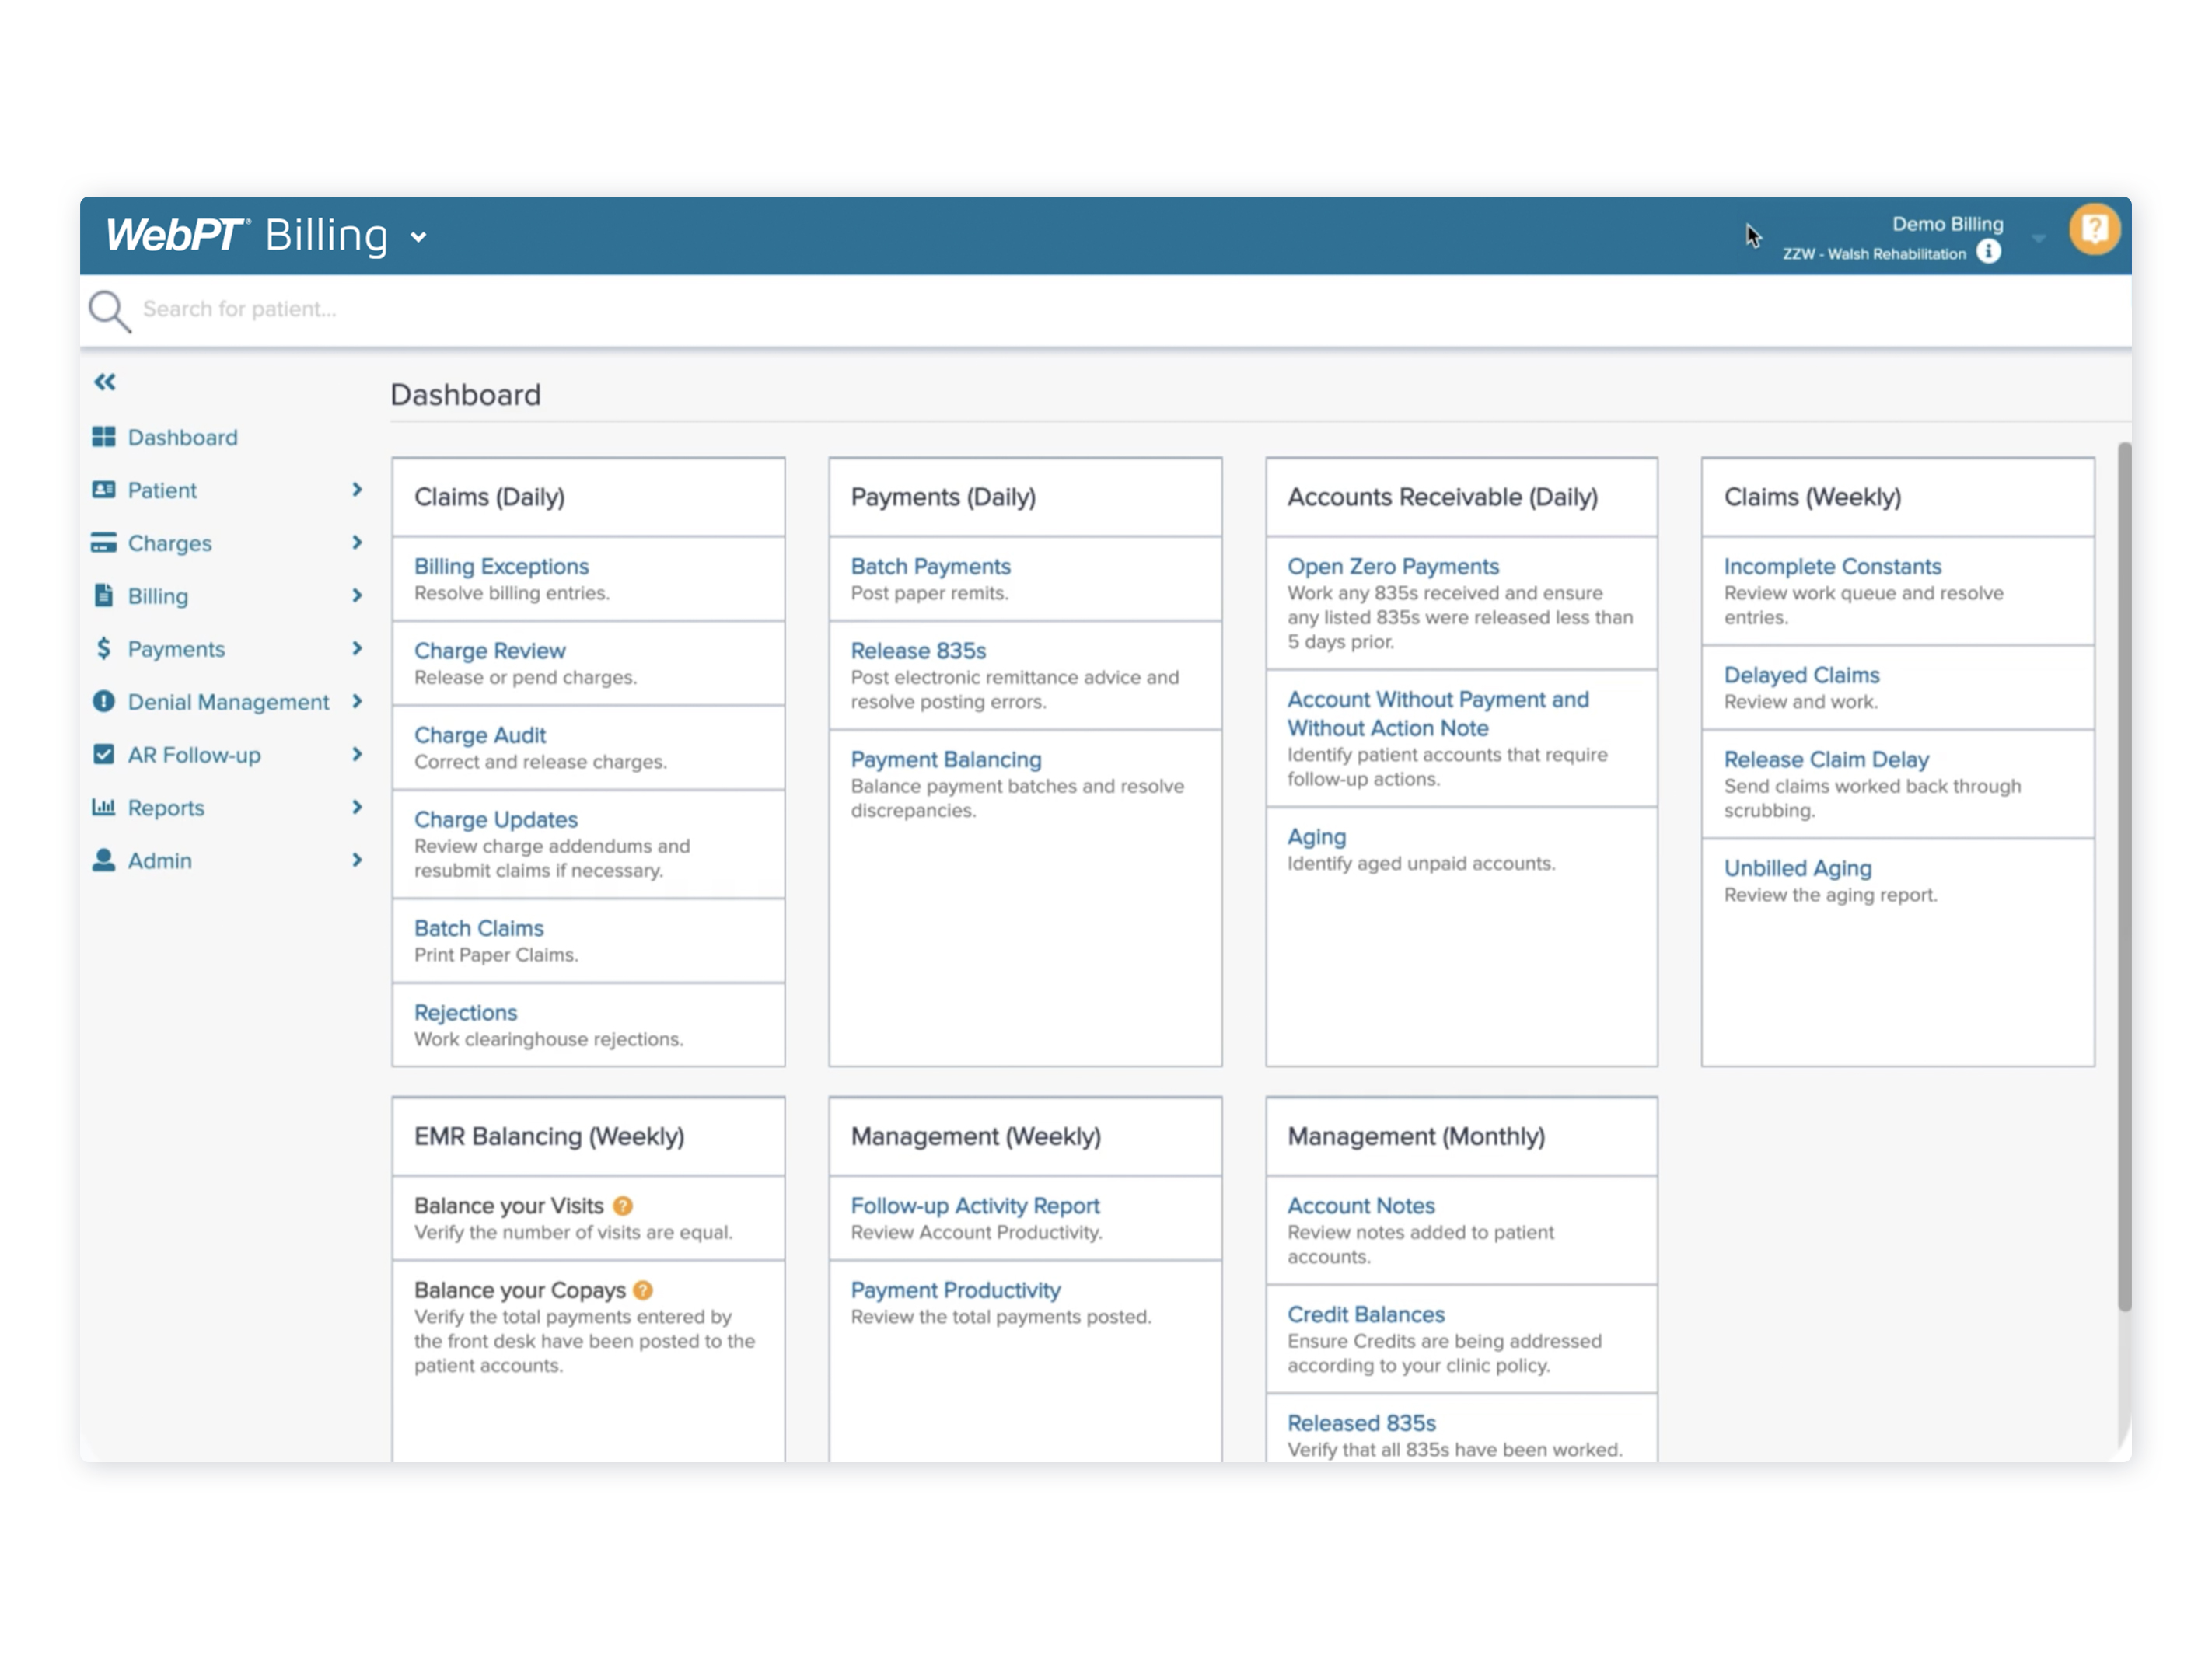The width and height of the screenshot is (2212, 1658).
Task: View Account Notes under Management Monthly
Action: coord(1361,1205)
